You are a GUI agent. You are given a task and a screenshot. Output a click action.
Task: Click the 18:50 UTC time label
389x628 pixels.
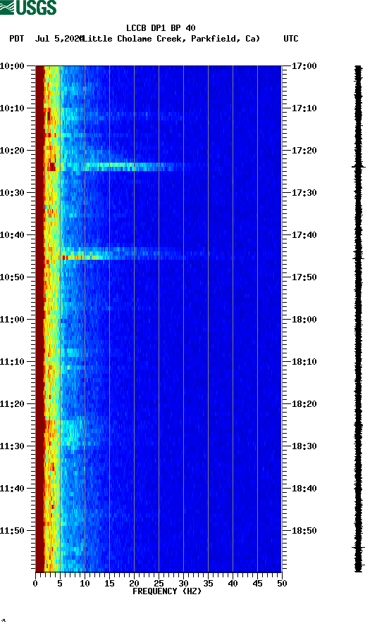(304, 531)
